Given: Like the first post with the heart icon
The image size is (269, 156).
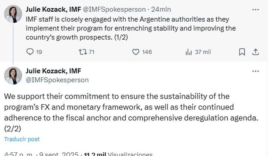Looking at the screenshot, I should 136,52.
